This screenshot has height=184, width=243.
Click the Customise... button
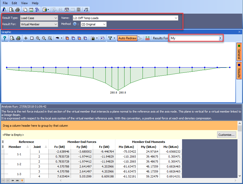(227, 135)
